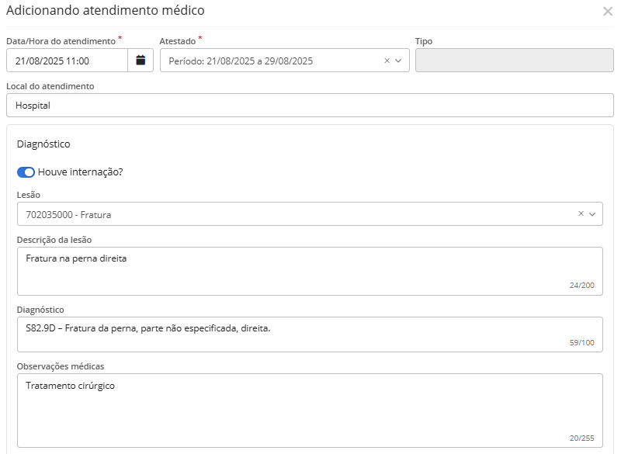Clear the selected Atestado period
Screen dimensions: 621x454
pos(387,61)
